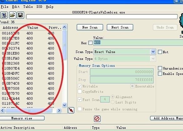Expand the Value Type dropdown
Image resolution: width=183 pixels, height=131 pixels.
coord(153,59)
